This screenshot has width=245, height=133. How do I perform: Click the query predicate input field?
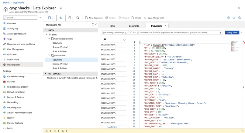click(162, 32)
